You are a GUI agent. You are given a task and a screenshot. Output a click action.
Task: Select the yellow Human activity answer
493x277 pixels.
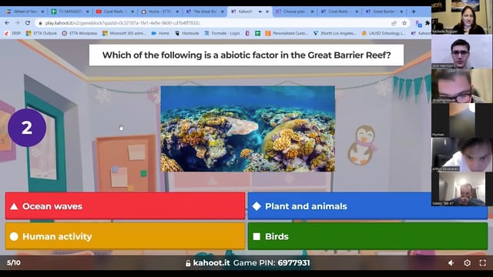[125, 236]
